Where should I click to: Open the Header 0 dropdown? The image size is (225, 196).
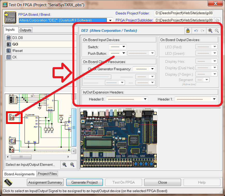145,99
